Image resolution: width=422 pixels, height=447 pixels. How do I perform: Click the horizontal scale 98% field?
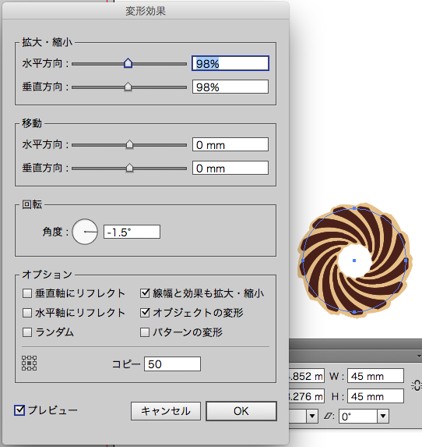click(230, 63)
